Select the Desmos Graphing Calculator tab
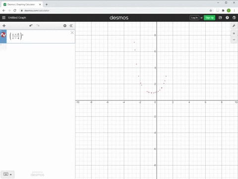 [21, 4]
